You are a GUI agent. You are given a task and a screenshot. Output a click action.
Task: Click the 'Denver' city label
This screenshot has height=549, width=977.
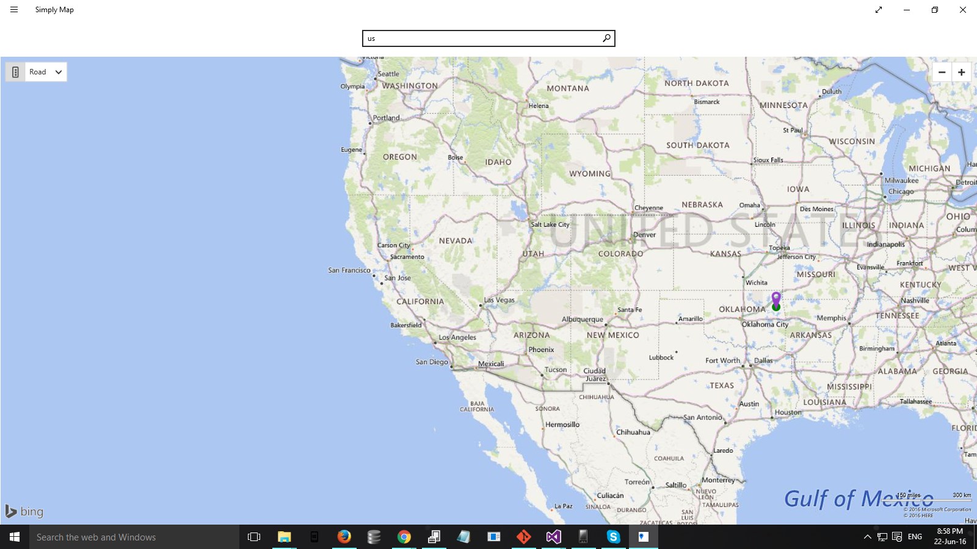(x=644, y=235)
